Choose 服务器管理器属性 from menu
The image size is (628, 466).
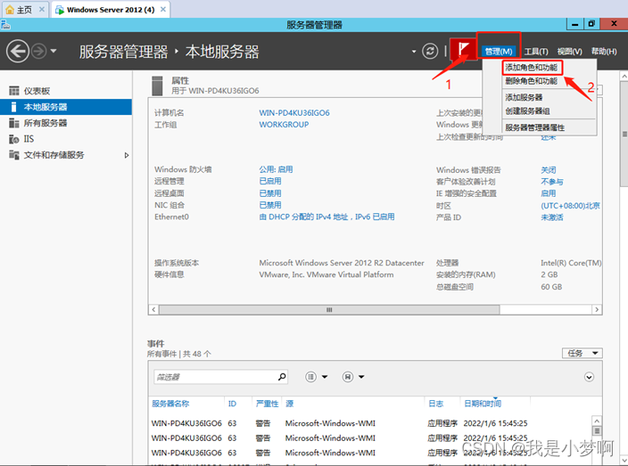[x=534, y=127]
